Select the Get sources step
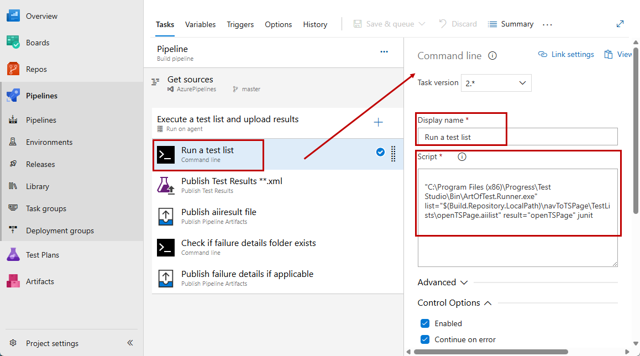This screenshot has height=356, width=640. point(274,83)
